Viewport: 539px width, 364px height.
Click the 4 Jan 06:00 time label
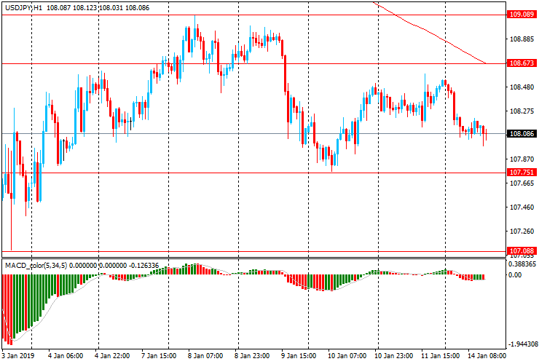point(66,355)
